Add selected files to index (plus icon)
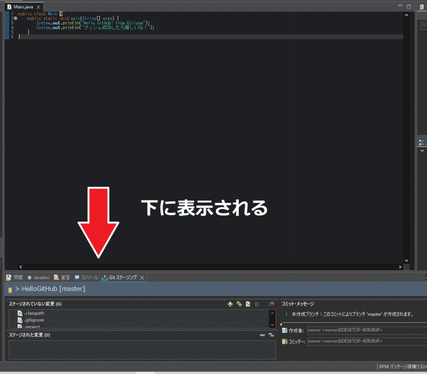Image resolution: width=427 pixels, height=374 pixels. 230,304
